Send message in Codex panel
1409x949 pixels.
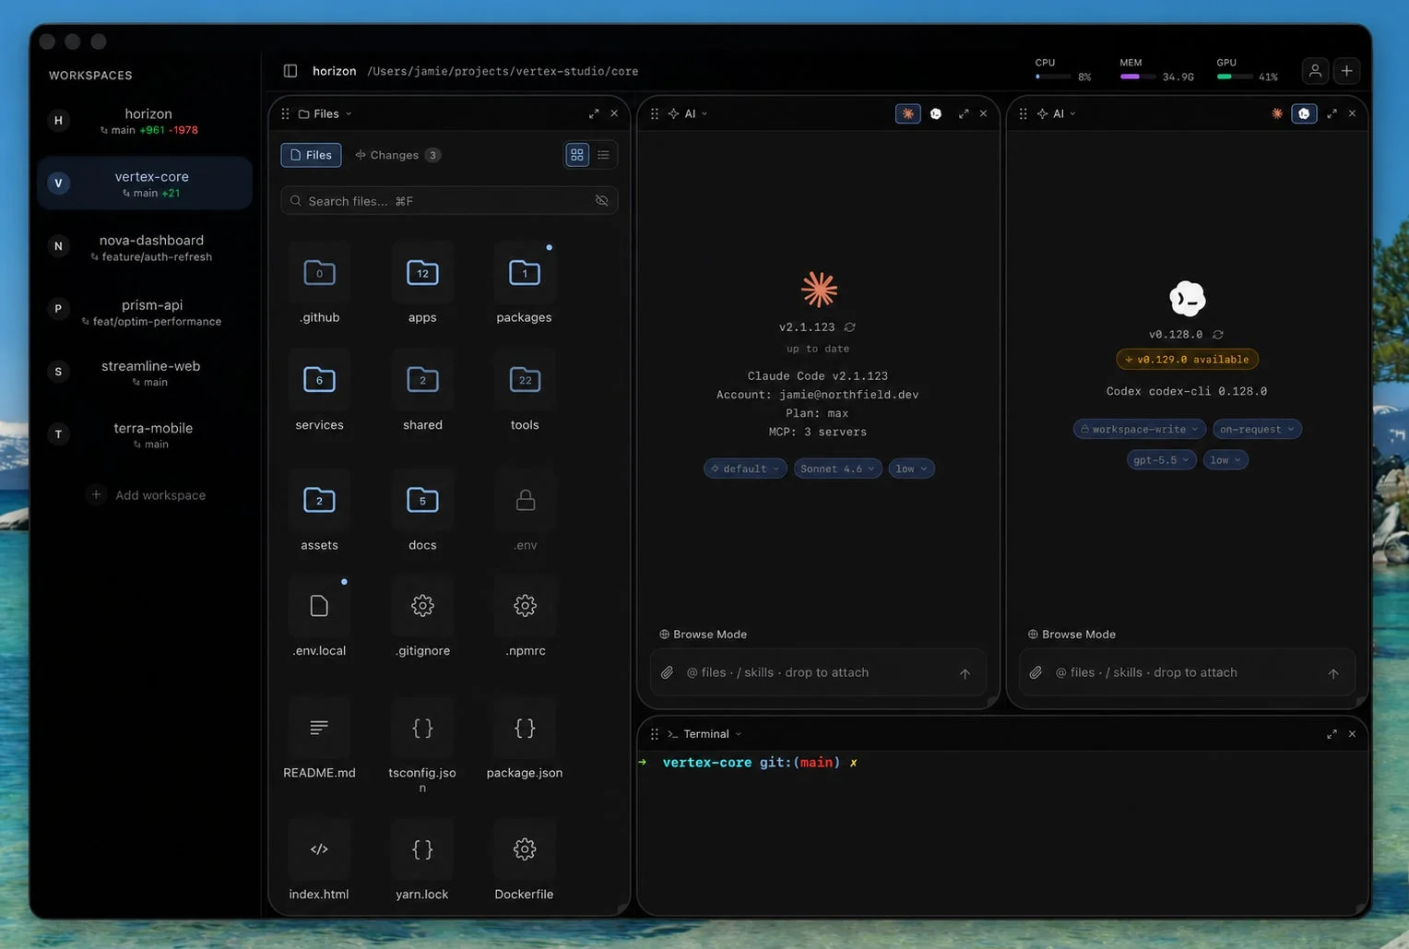click(1333, 673)
